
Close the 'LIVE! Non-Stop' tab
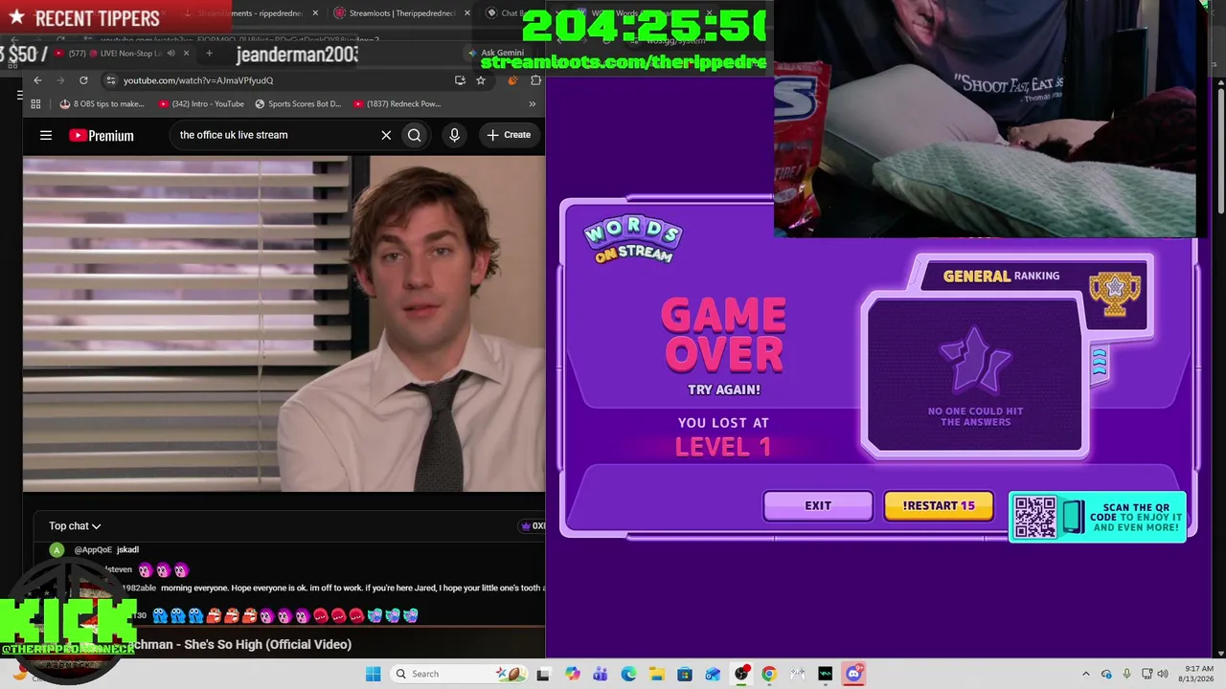186,54
